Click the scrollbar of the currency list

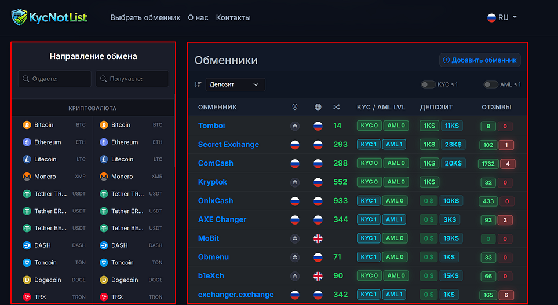pos(174,131)
